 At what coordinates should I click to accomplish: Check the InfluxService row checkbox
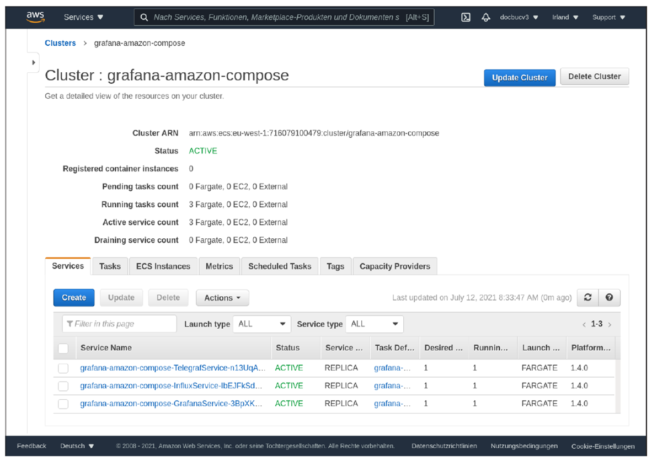tap(63, 386)
